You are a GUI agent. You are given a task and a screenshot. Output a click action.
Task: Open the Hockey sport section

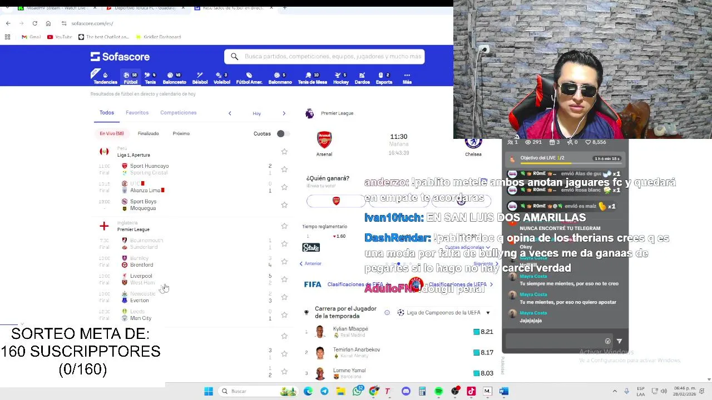click(x=341, y=78)
